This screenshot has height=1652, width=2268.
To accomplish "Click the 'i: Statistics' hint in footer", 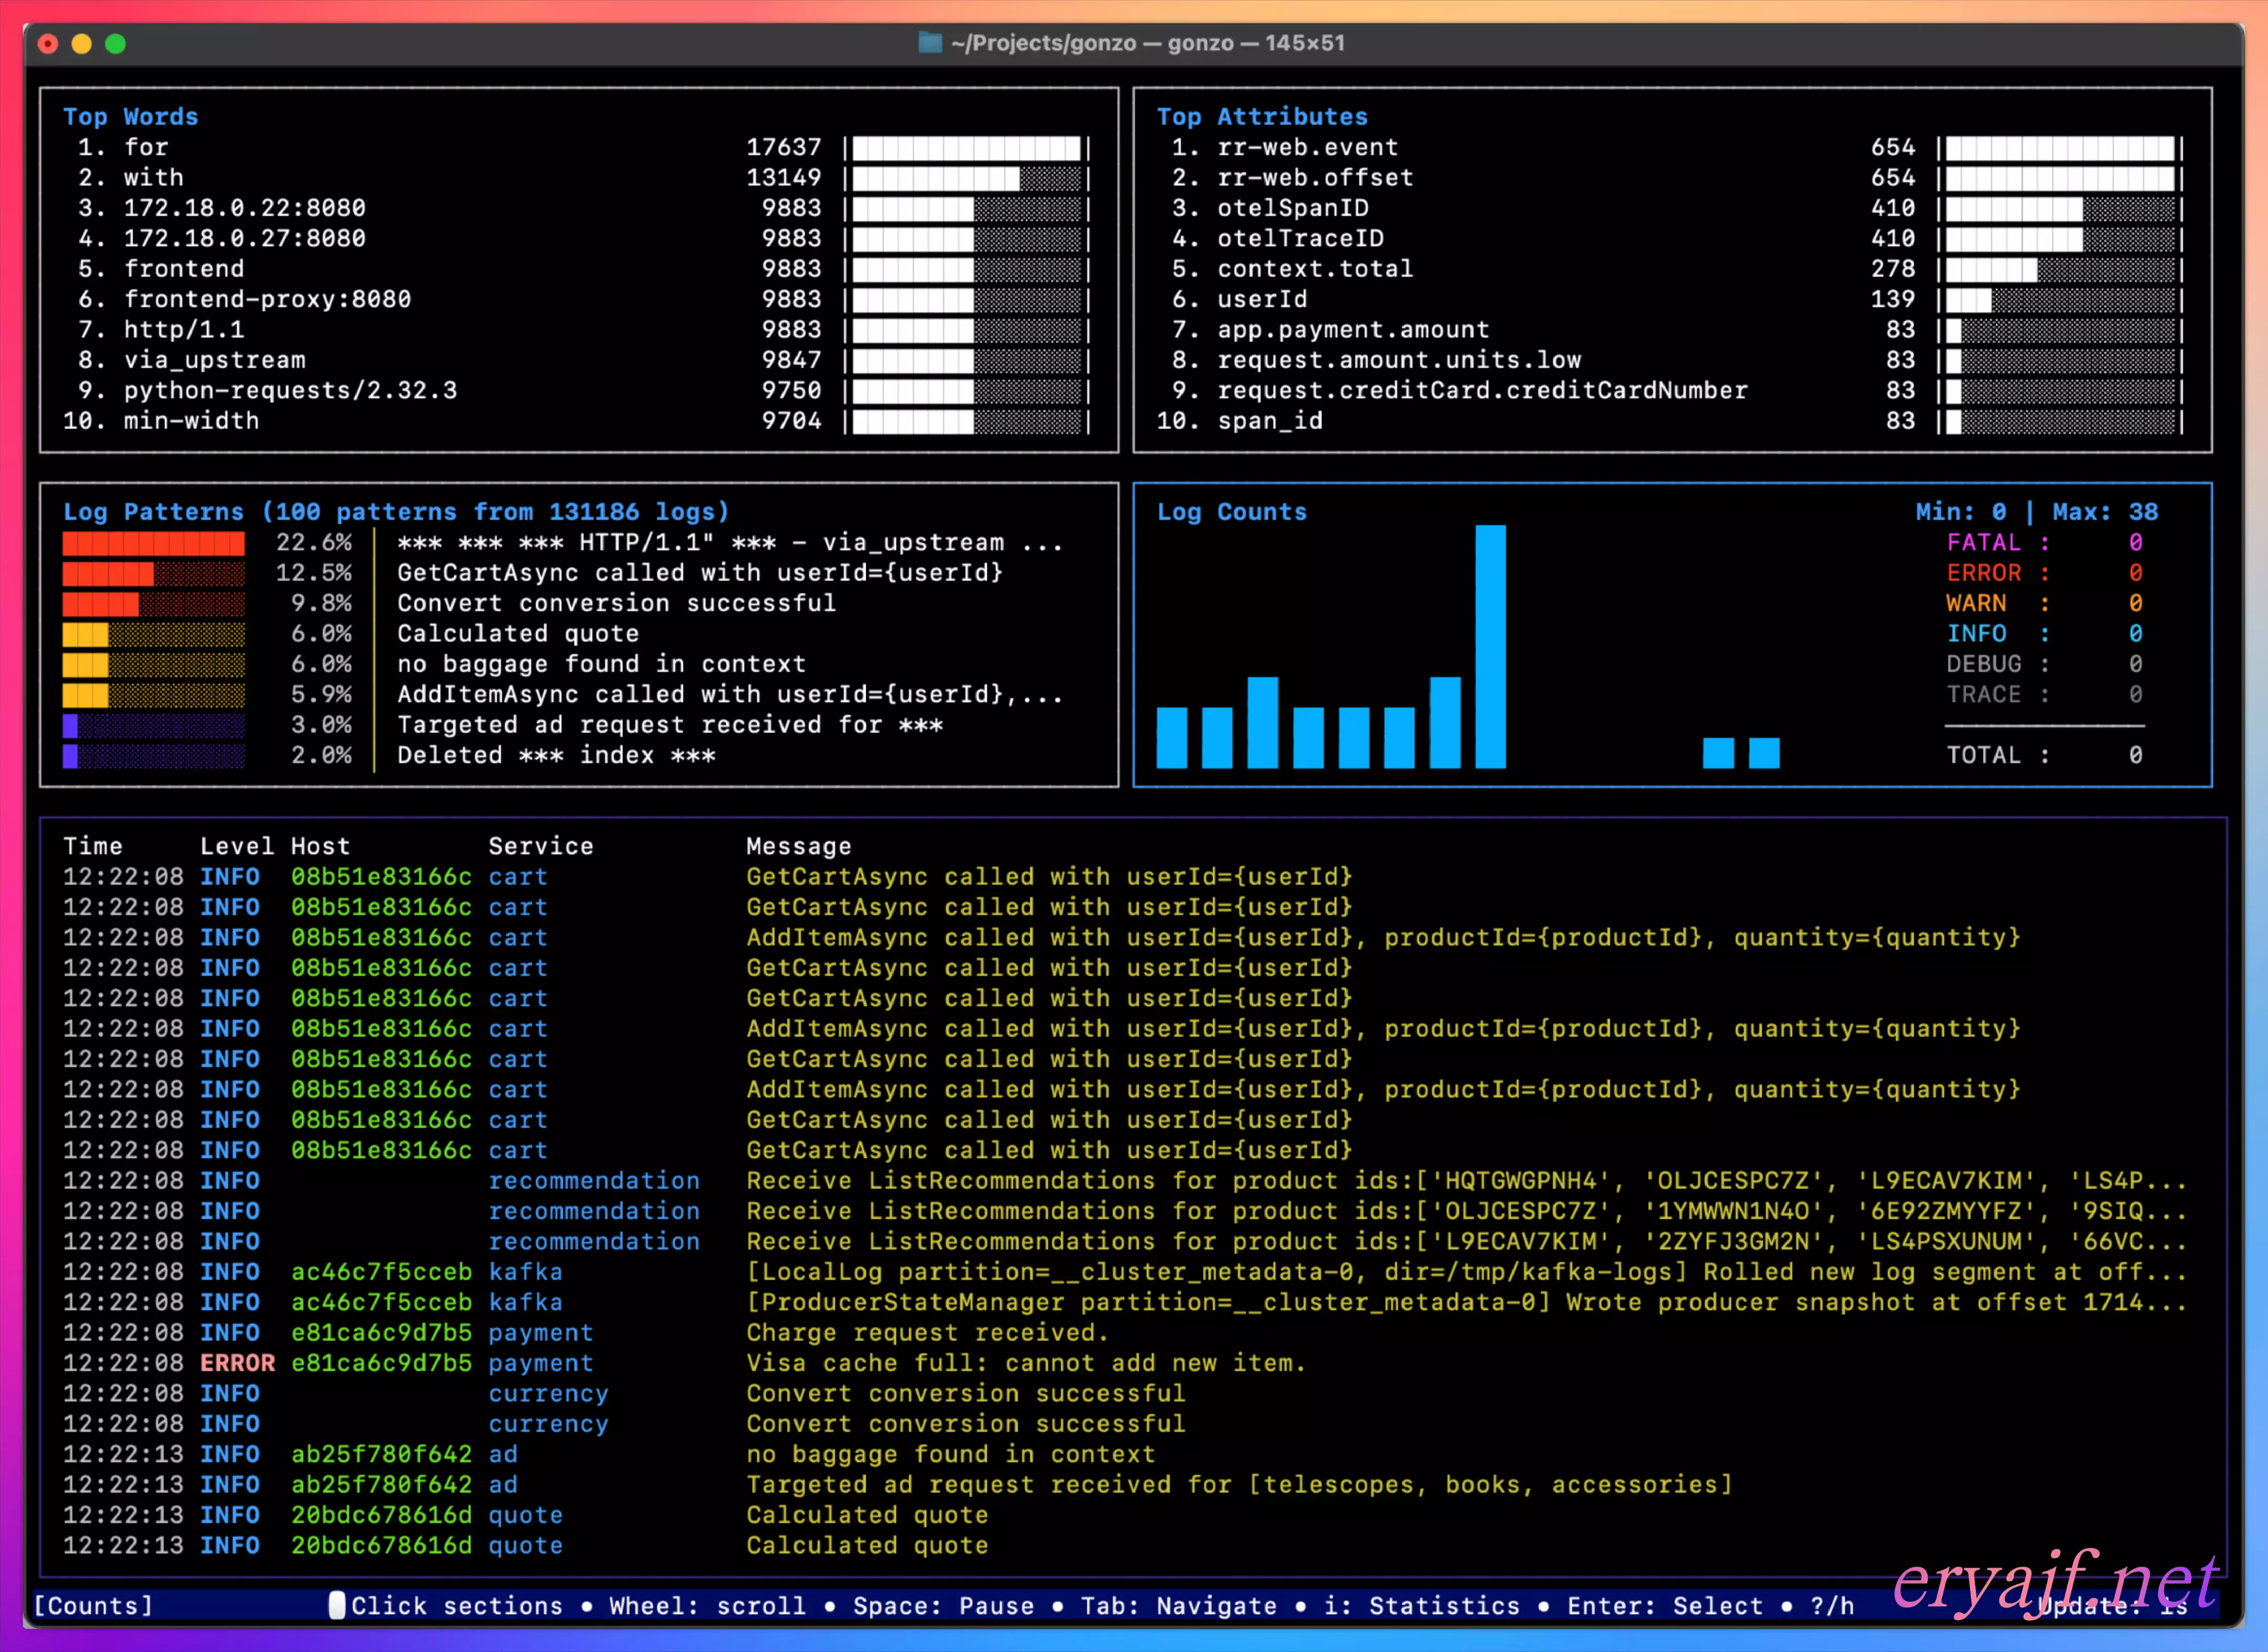I will coord(1421,1605).
